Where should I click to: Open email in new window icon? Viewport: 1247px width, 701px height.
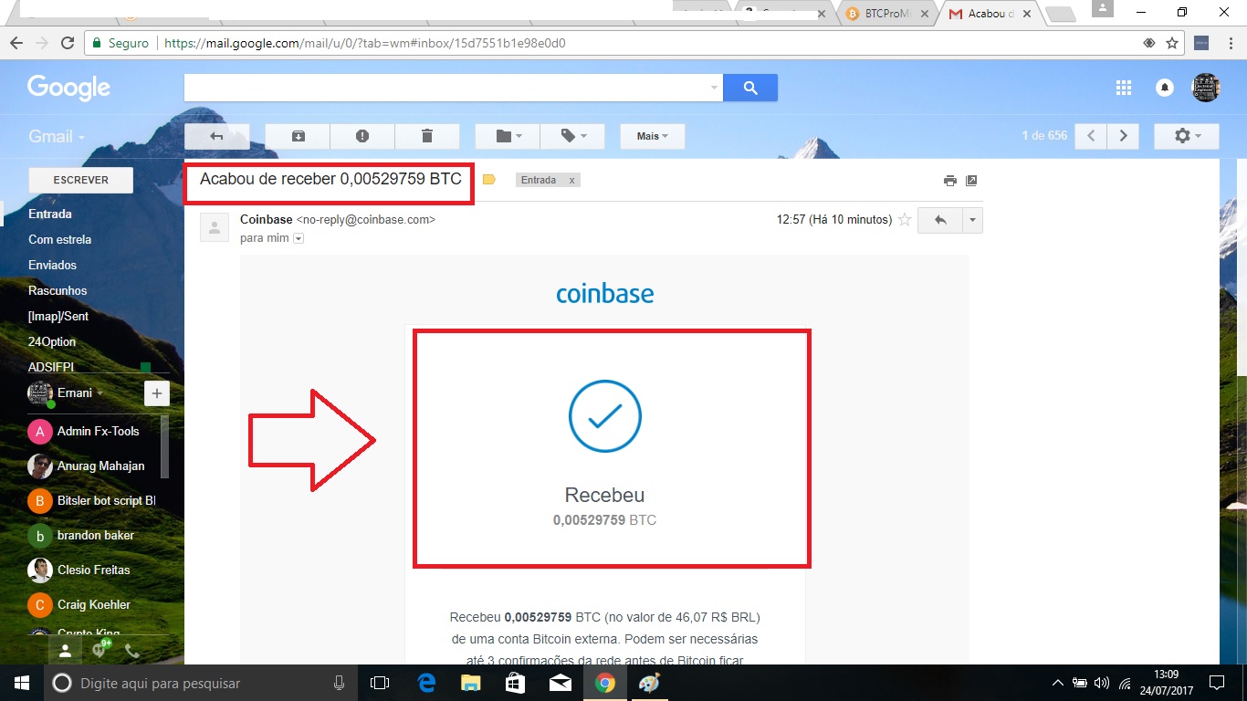click(x=971, y=181)
